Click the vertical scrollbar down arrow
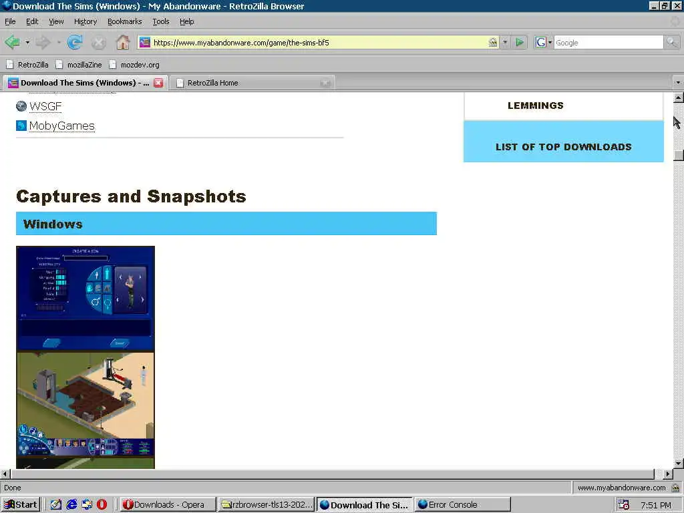Viewport: 684px width, 513px height. click(x=678, y=464)
